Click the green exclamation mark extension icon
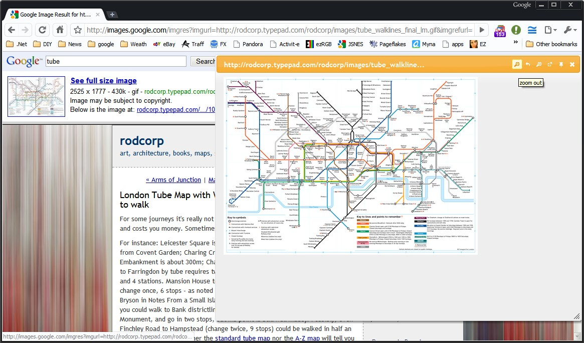This screenshot has height=343, width=584. pyautogui.click(x=516, y=30)
